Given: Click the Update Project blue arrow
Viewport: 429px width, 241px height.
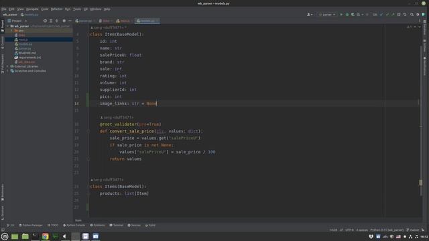Looking at the screenshot, I should (x=381, y=15).
